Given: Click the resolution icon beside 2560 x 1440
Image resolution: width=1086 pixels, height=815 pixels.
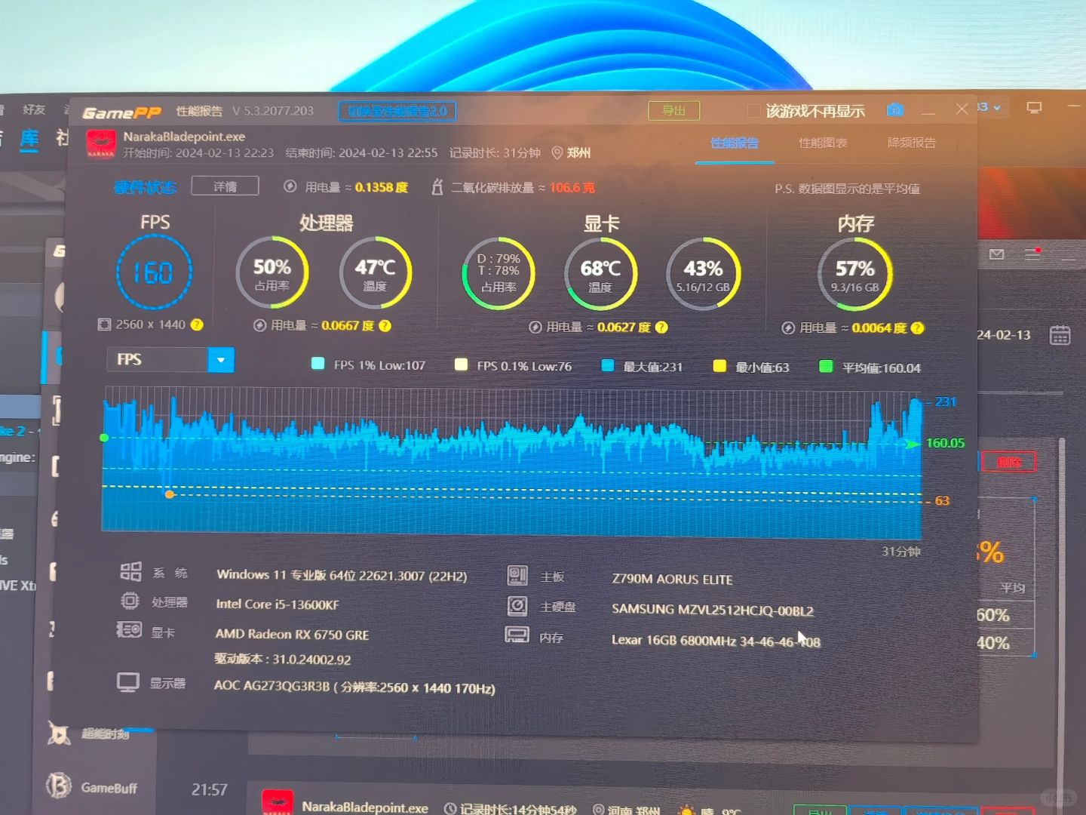Looking at the screenshot, I should [104, 324].
